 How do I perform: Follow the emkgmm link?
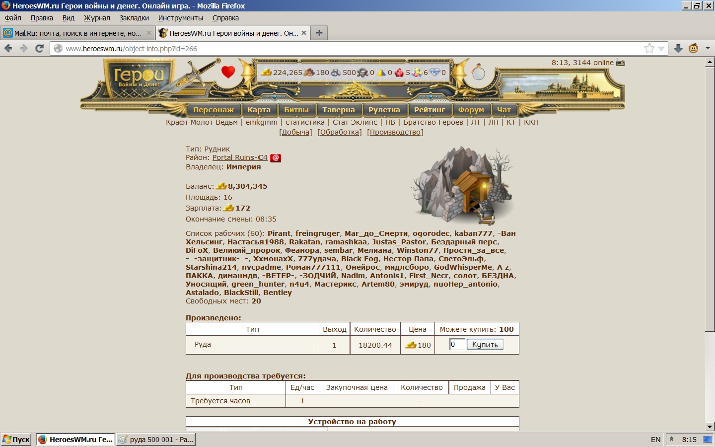tap(262, 122)
